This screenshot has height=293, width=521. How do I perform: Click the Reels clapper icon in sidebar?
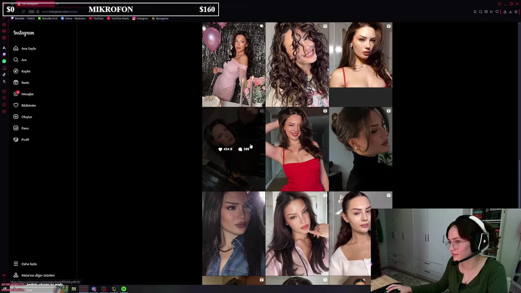coord(16,83)
